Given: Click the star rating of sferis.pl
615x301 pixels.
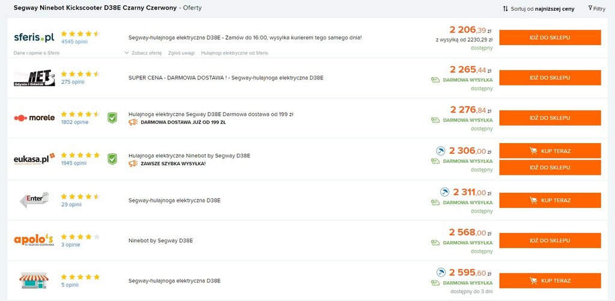Looking at the screenshot, I should [80, 34].
